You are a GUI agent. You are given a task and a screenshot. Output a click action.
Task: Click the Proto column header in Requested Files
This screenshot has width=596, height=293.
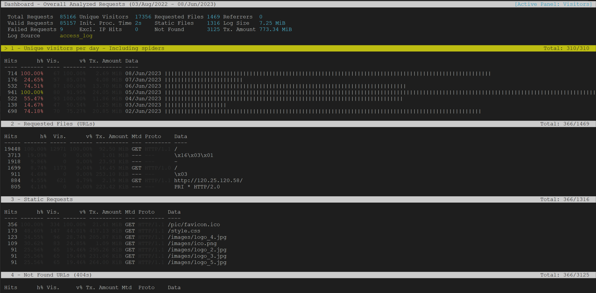pos(153,136)
